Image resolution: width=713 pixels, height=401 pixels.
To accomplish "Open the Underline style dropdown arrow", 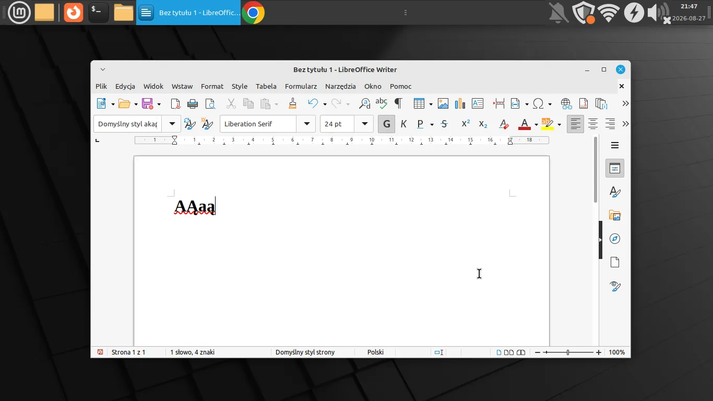I will click(432, 124).
